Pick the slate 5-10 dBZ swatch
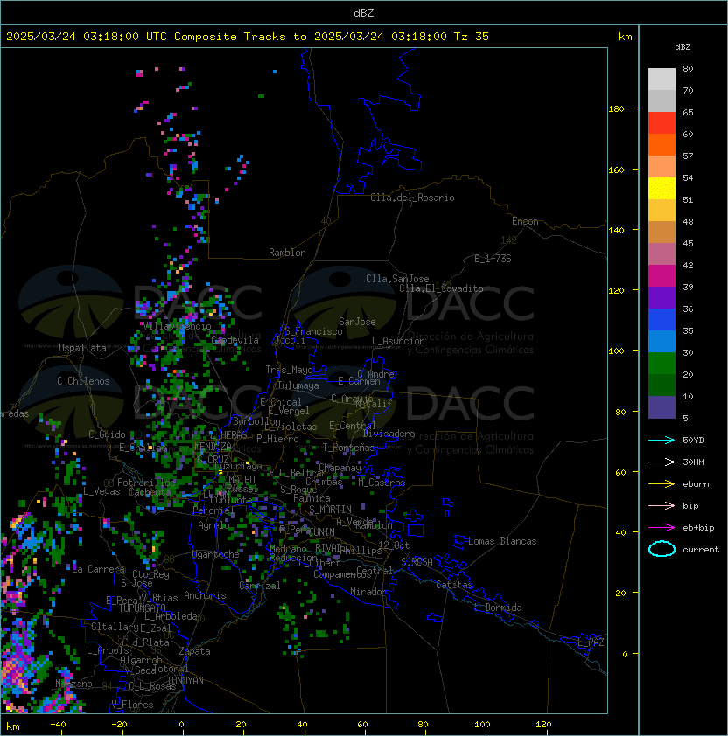Screen dimensions: 728x736 [661, 407]
